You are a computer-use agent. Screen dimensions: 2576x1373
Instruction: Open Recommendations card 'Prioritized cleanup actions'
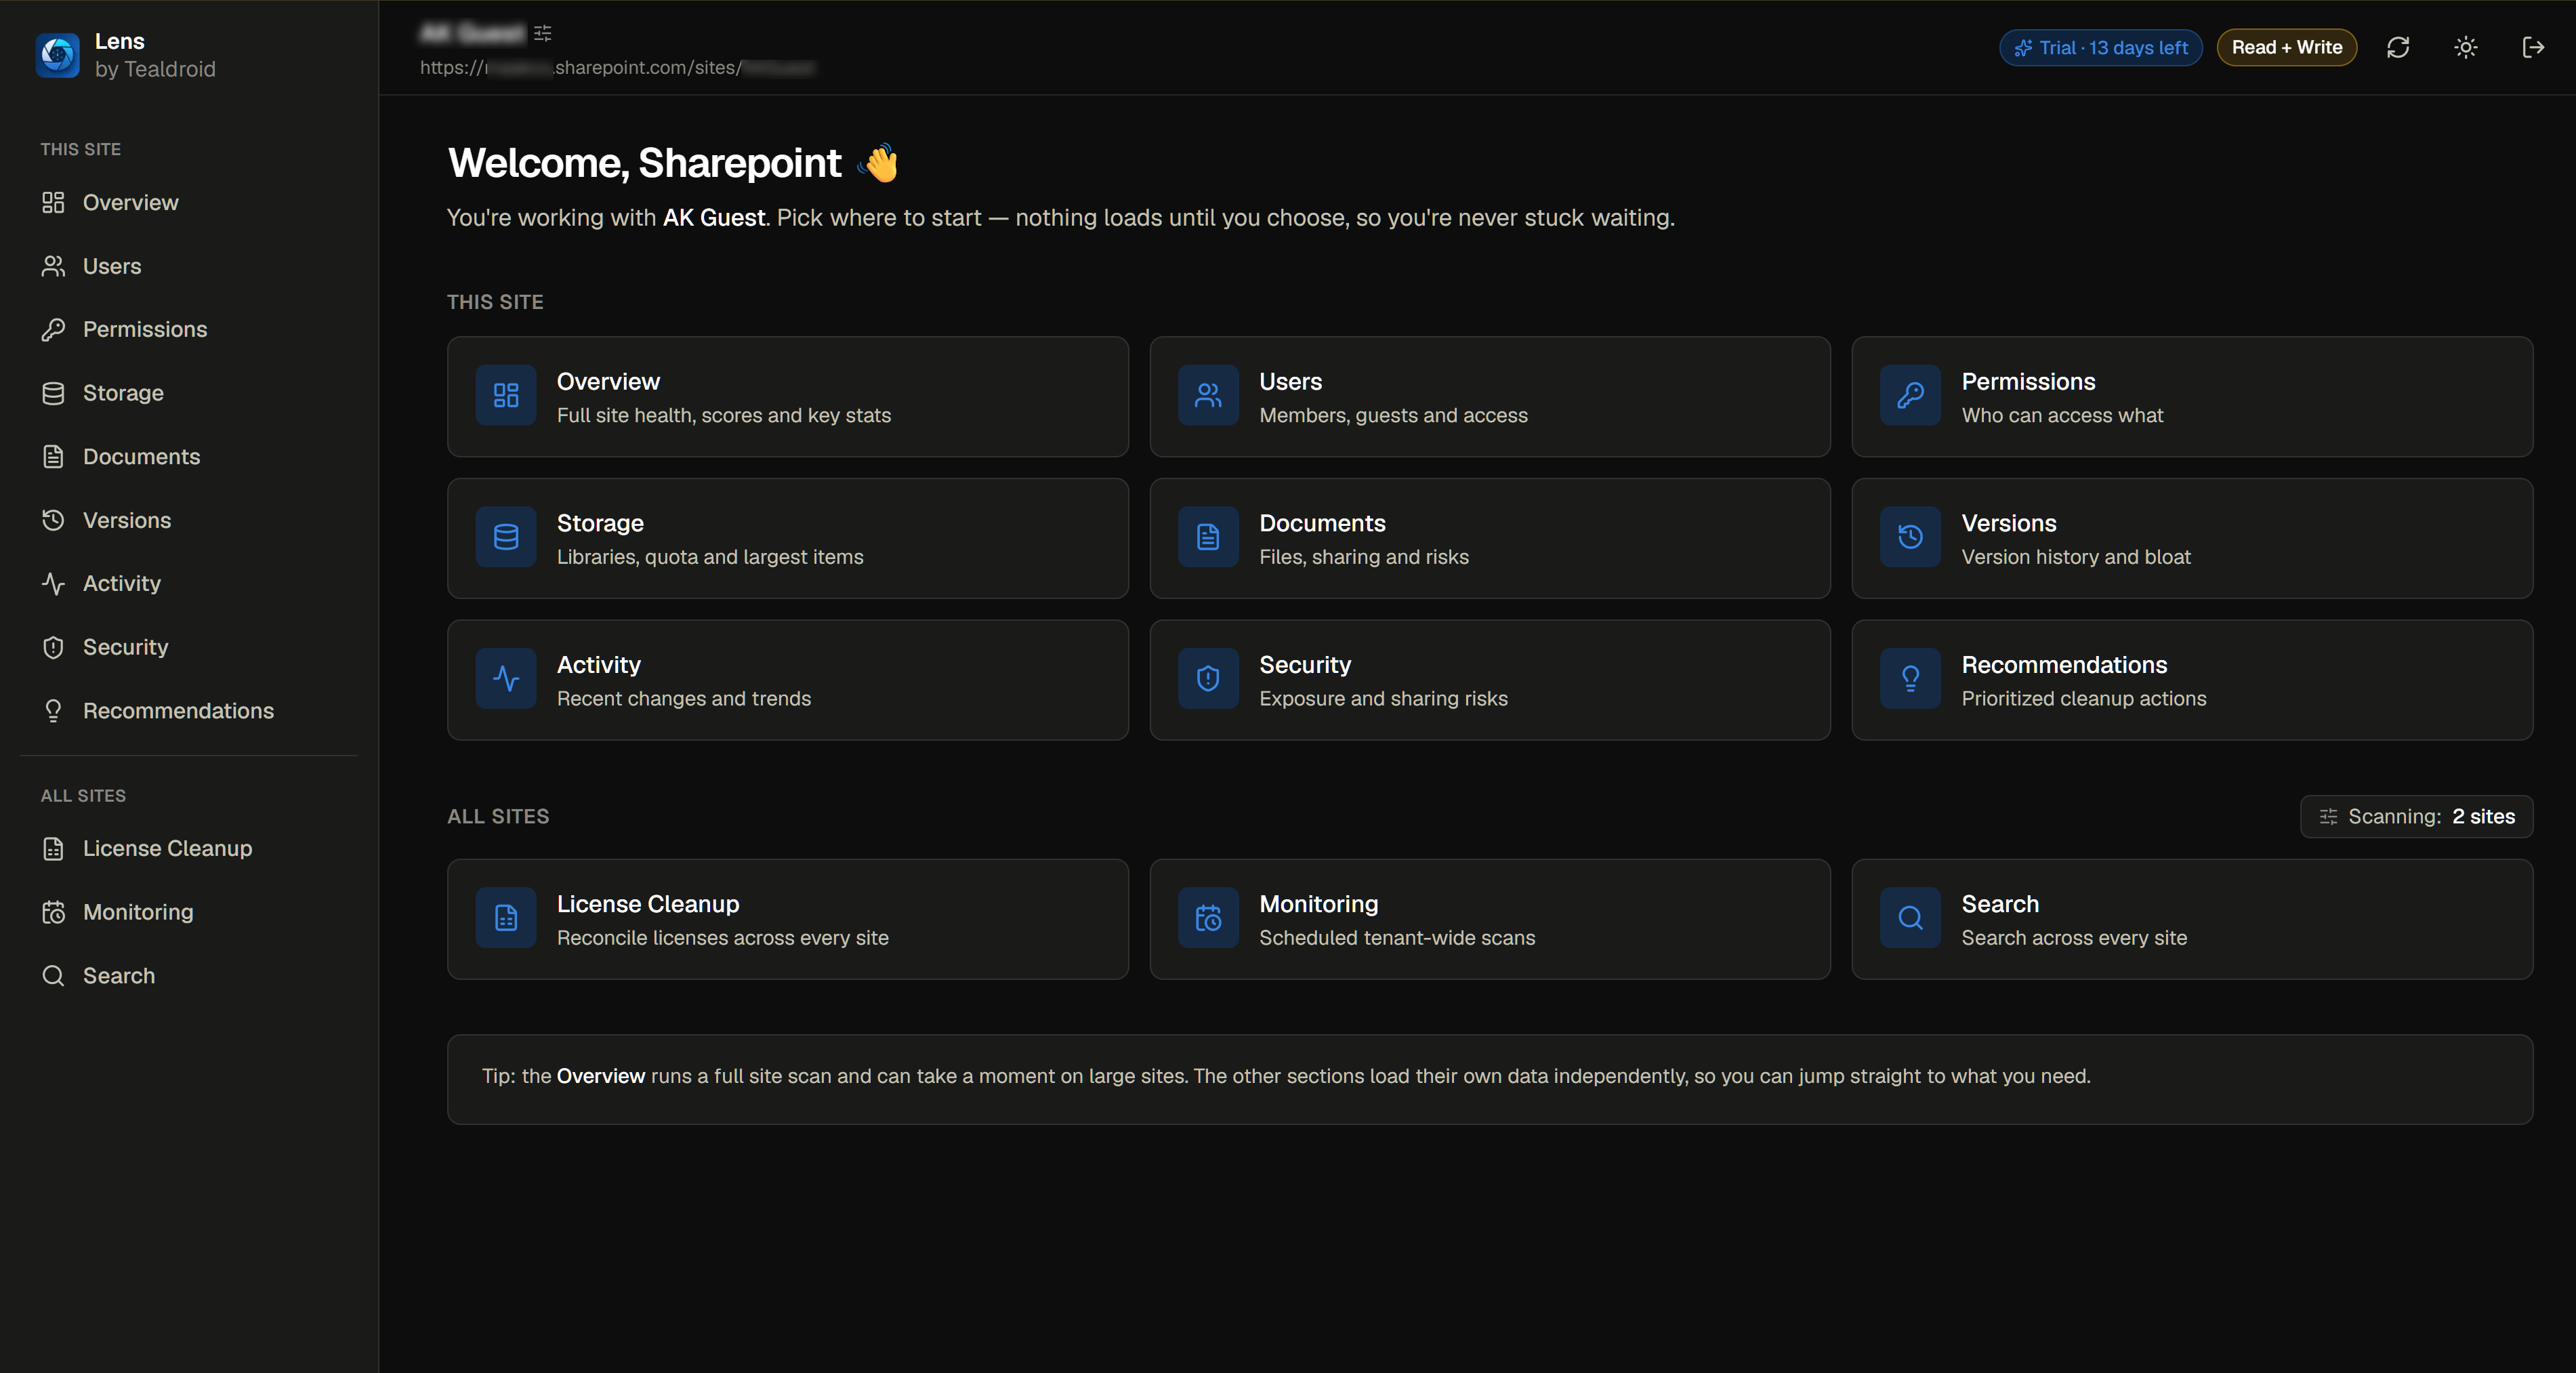coord(2192,680)
